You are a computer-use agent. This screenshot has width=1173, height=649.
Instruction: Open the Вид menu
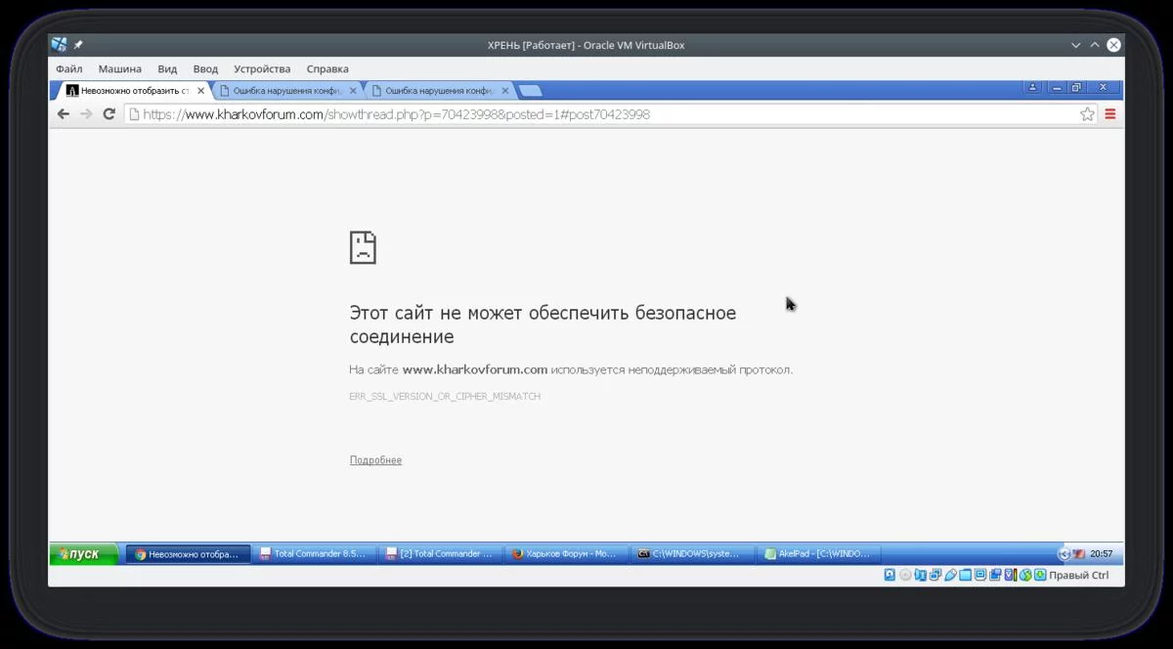point(167,69)
